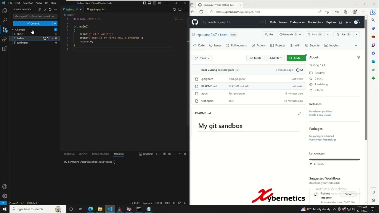Close the VS Code terminal panel

pyautogui.click(x=185, y=154)
